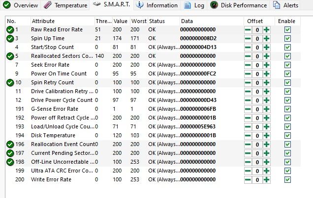Decrease offset for Spin Up Time
Viewport: 313px width, 198px height.
pos(248,39)
